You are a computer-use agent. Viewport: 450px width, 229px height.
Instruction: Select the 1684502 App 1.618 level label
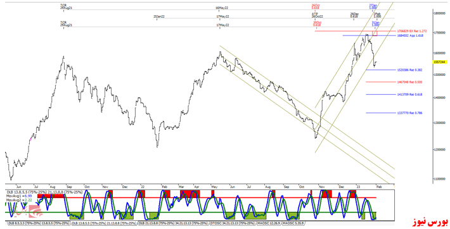coord(410,35)
